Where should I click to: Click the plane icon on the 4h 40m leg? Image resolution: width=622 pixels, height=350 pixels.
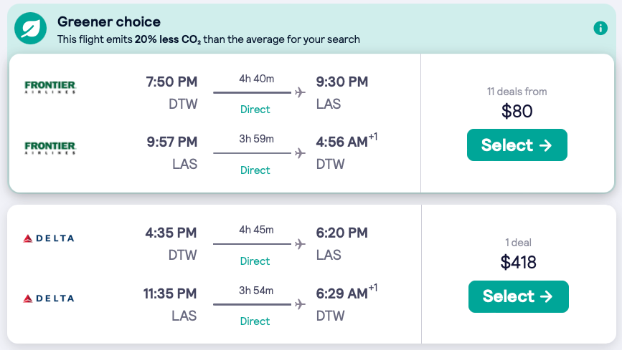(300, 92)
